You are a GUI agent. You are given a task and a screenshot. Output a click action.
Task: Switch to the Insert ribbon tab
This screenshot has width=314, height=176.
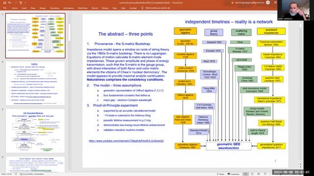tap(24, 8)
